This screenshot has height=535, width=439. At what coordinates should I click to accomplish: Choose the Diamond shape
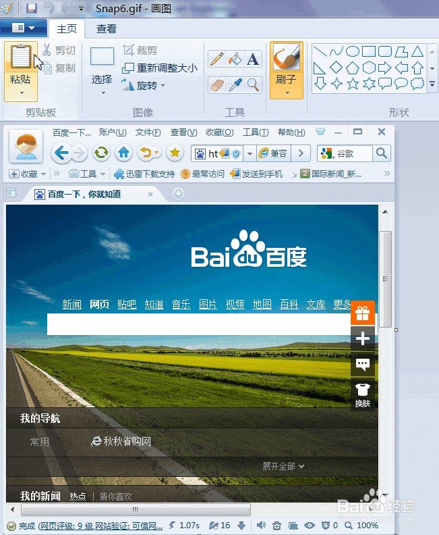click(336, 68)
